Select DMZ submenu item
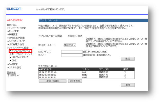 tap(13, 60)
